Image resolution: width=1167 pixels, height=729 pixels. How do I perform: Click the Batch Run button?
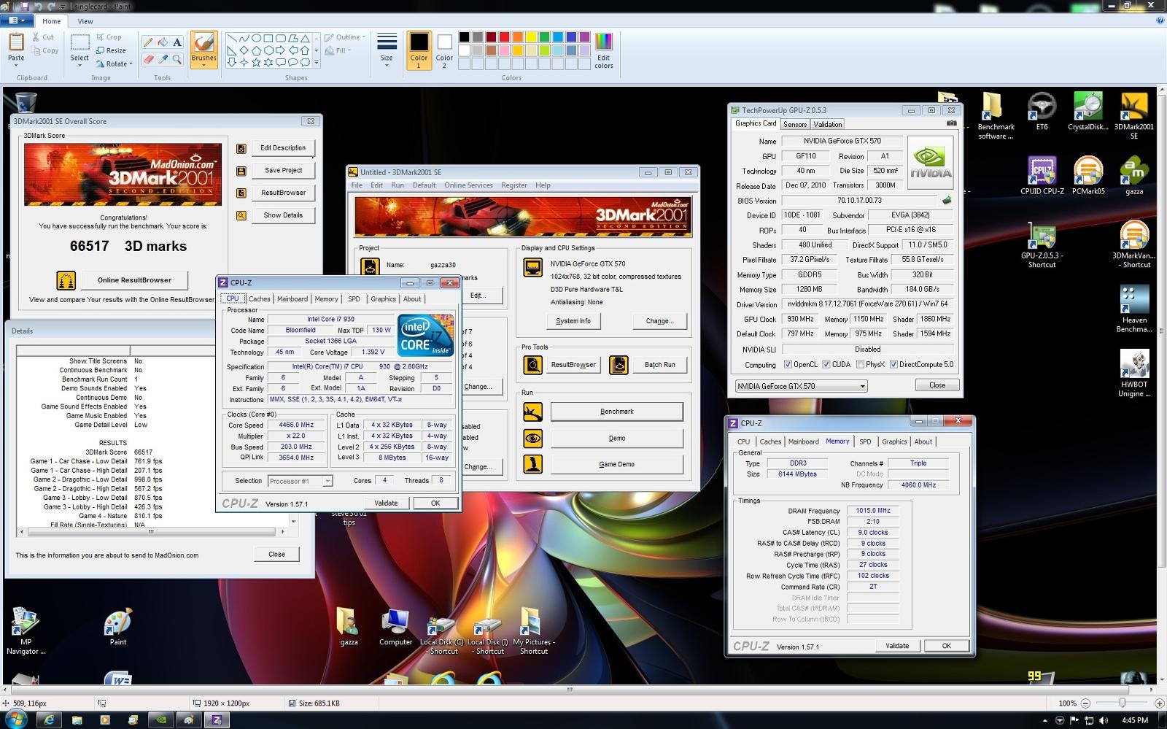point(659,365)
